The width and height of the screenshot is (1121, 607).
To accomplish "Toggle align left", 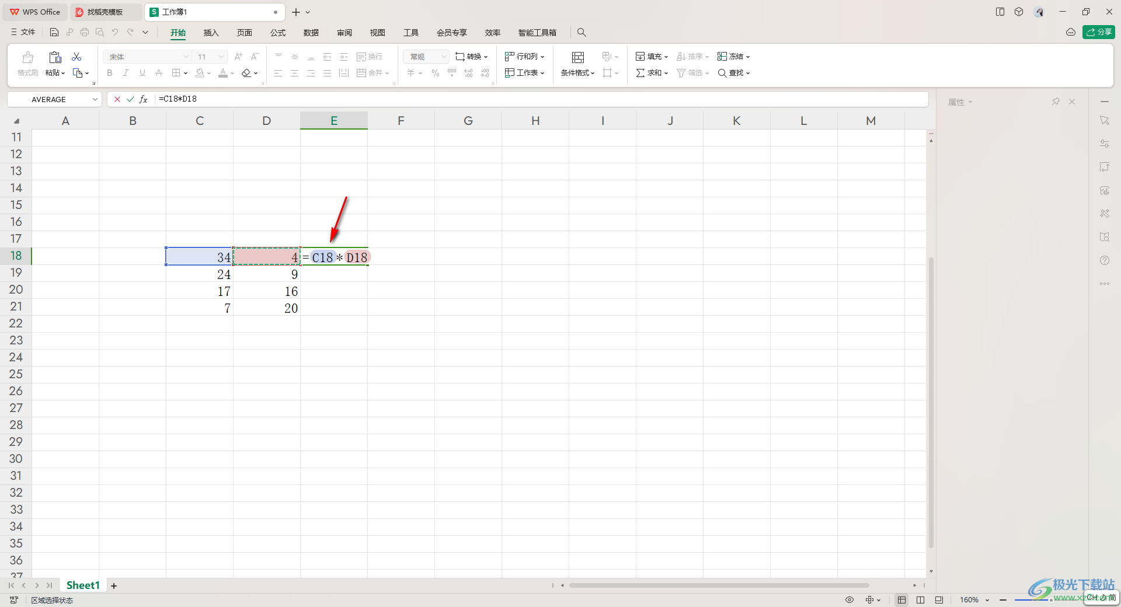I will [x=278, y=73].
